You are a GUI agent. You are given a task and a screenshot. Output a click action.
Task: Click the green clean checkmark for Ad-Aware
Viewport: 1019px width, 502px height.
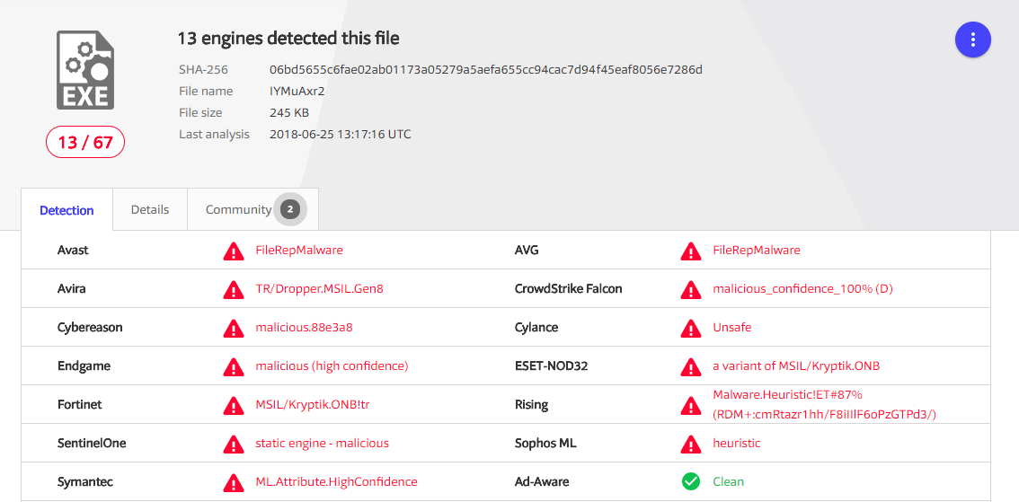(691, 482)
